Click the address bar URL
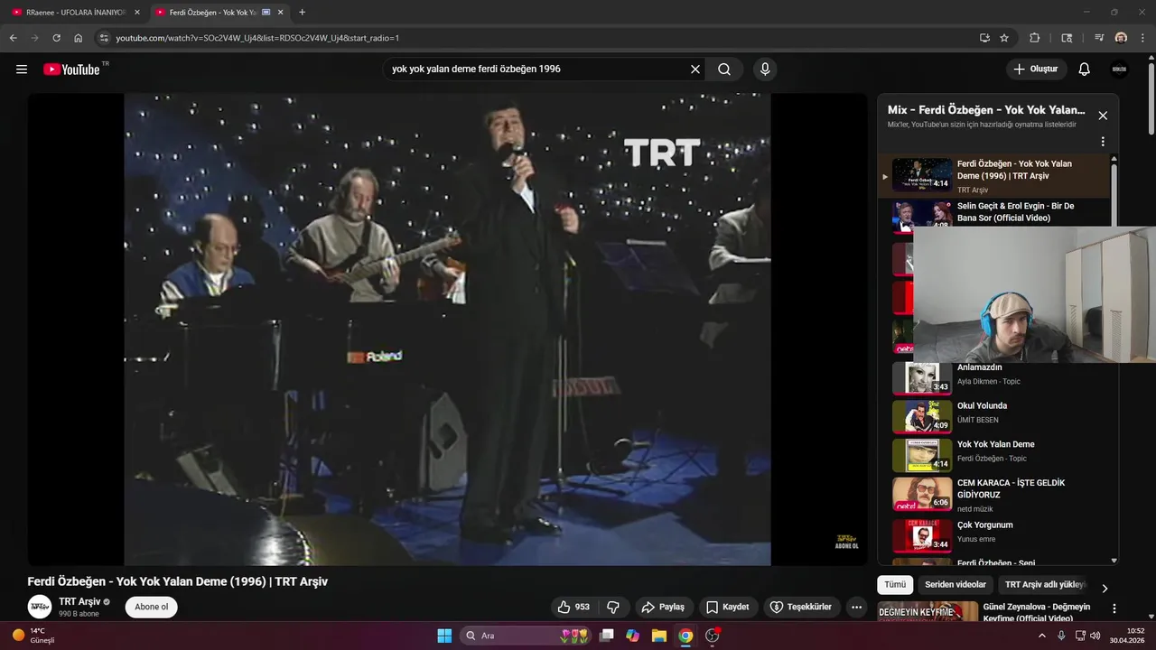1156x650 pixels. (x=257, y=38)
